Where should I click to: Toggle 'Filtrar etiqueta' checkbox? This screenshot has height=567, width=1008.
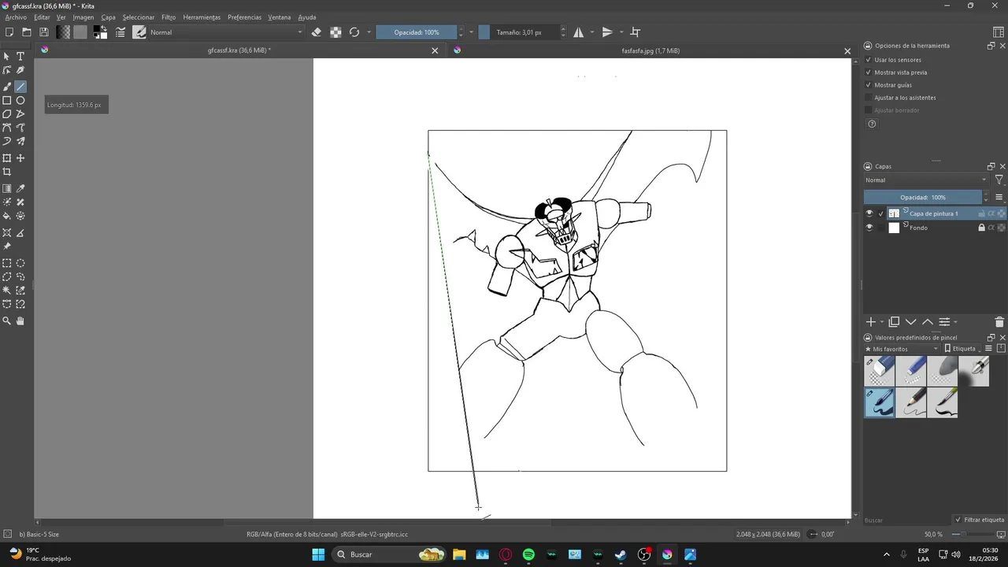[958, 520]
